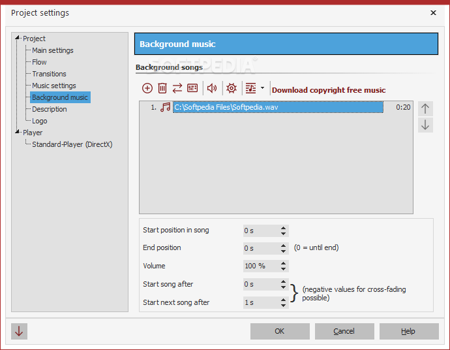Screen dimensions: 450x350
Task: Open the Logo settings page
Action: click(x=40, y=121)
